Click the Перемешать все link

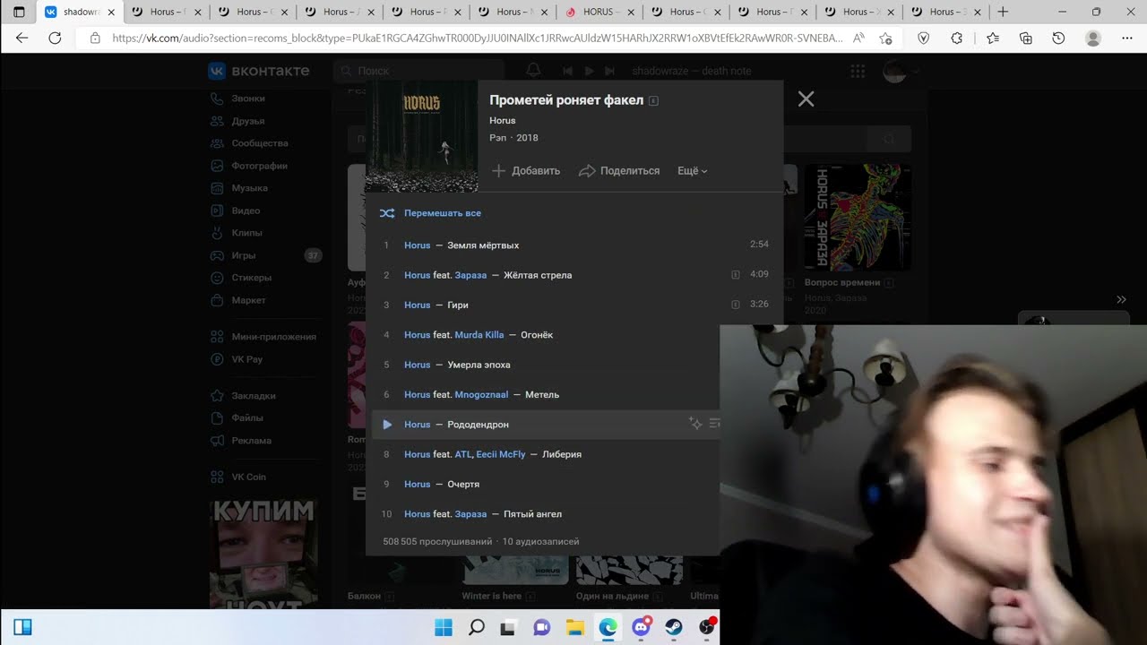443,213
